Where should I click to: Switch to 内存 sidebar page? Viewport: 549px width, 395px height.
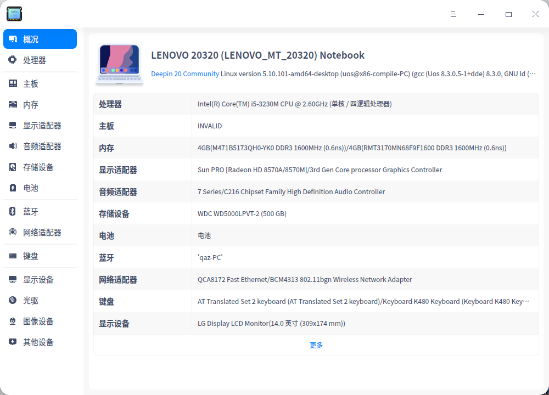(40, 104)
